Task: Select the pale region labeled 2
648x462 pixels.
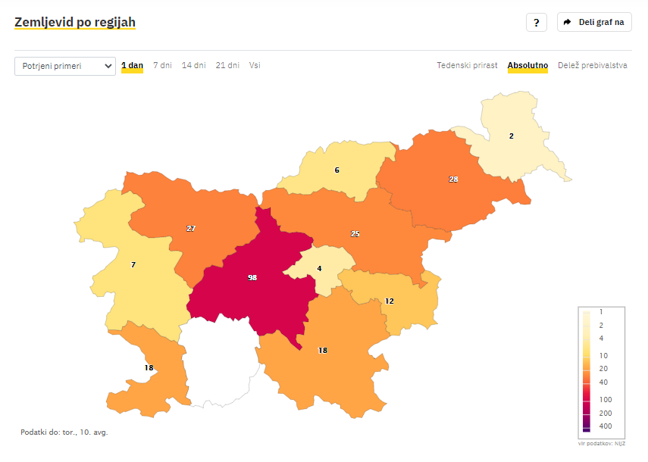Action: (x=512, y=136)
